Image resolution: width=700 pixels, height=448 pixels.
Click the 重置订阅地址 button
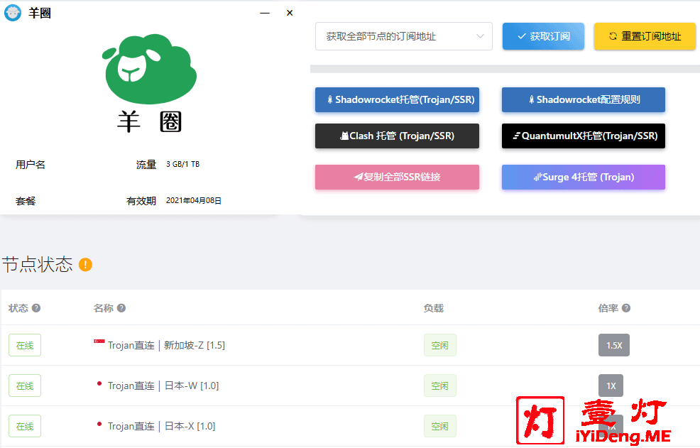(645, 36)
